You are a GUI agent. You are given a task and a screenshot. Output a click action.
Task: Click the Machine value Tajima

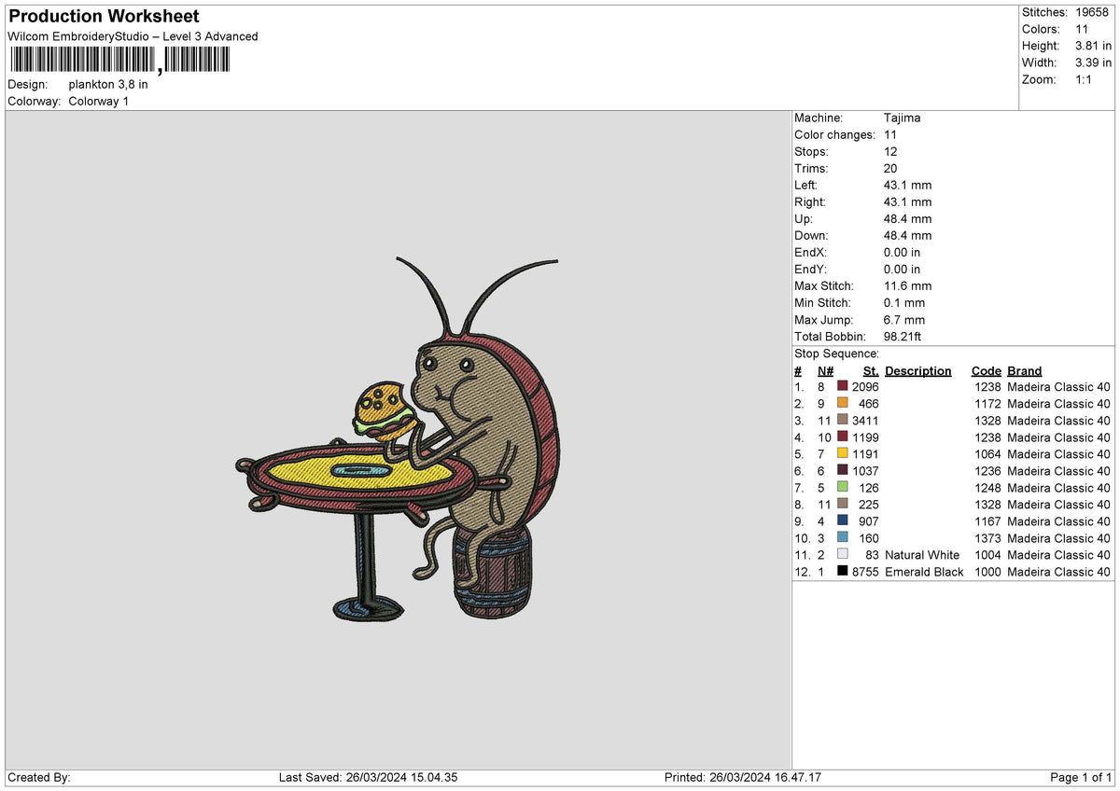[x=903, y=118]
